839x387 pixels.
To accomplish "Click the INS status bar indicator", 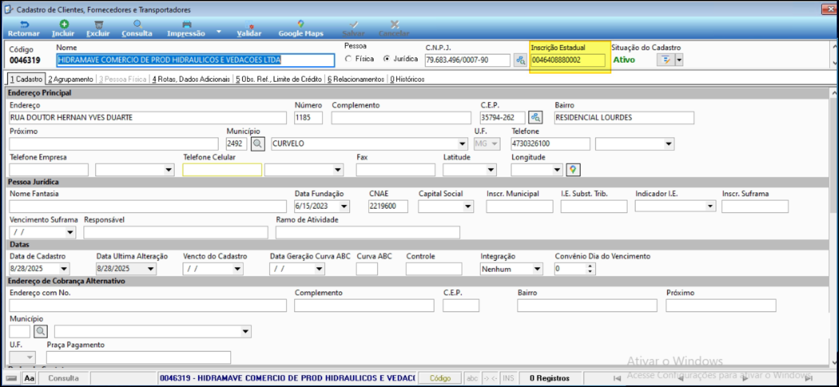I will click(x=508, y=378).
